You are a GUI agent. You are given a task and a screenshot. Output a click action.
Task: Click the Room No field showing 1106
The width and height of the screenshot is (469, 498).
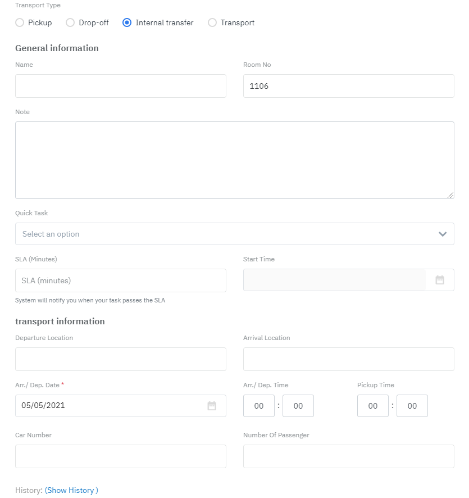[x=348, y=86]
